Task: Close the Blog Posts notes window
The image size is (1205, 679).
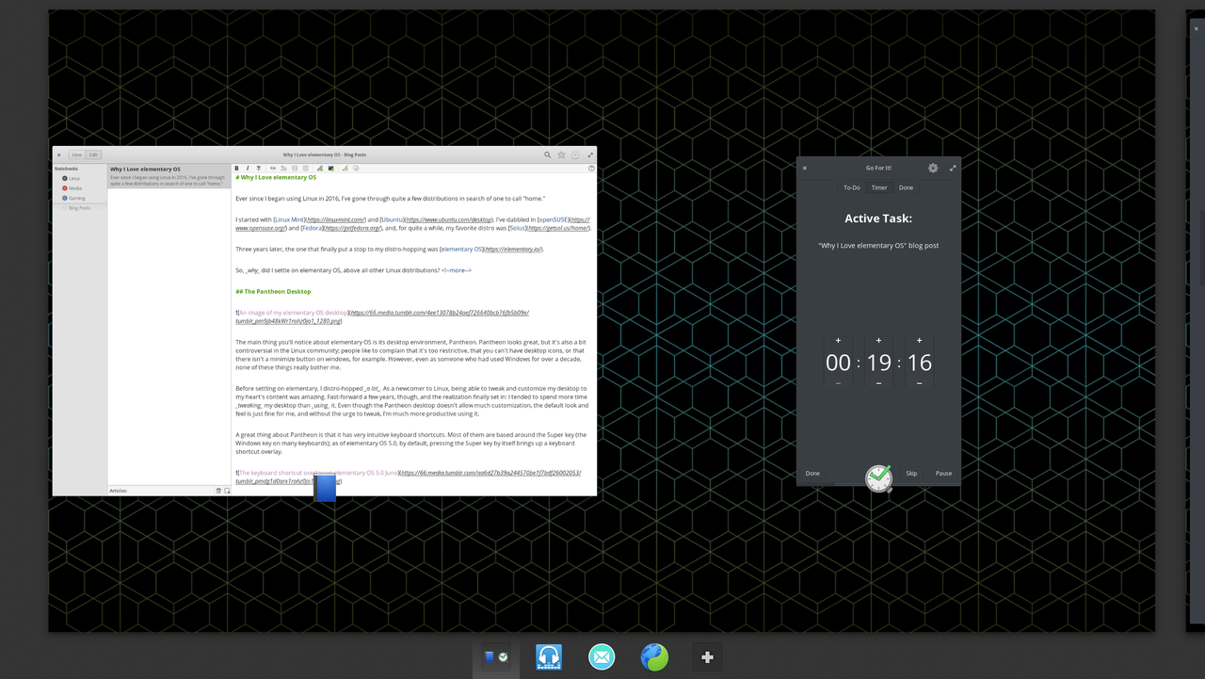Action: click(x=58, y=154)
